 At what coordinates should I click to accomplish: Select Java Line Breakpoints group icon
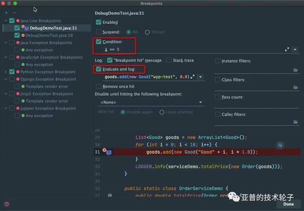click(18, 20)
